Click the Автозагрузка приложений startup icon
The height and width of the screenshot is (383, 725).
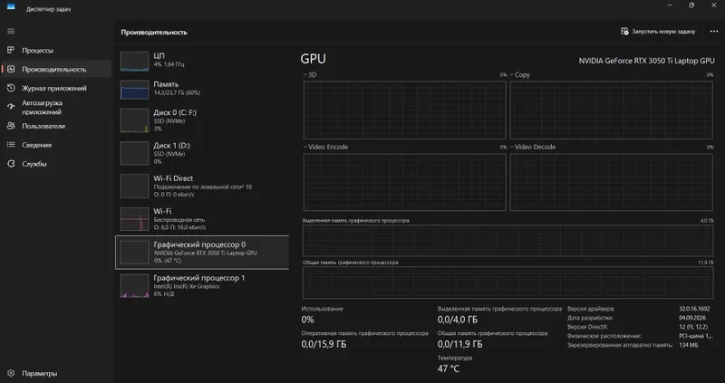[11, 107]
